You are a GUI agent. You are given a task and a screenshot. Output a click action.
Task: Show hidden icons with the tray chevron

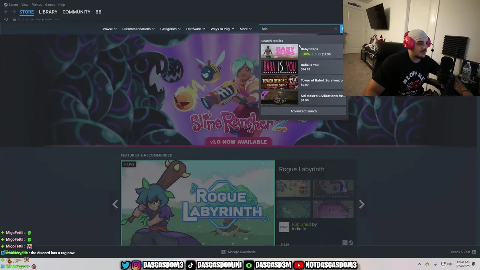pos(419,264)
